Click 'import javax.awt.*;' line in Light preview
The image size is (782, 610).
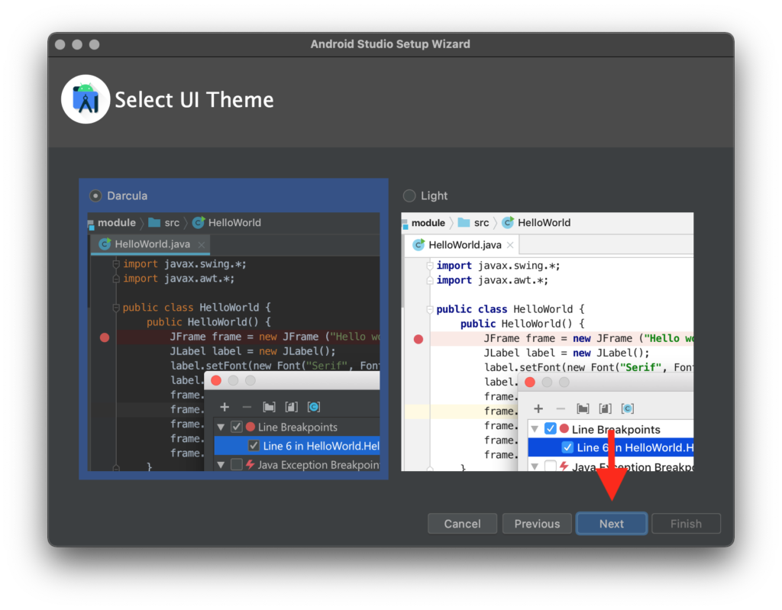(493, 280)
